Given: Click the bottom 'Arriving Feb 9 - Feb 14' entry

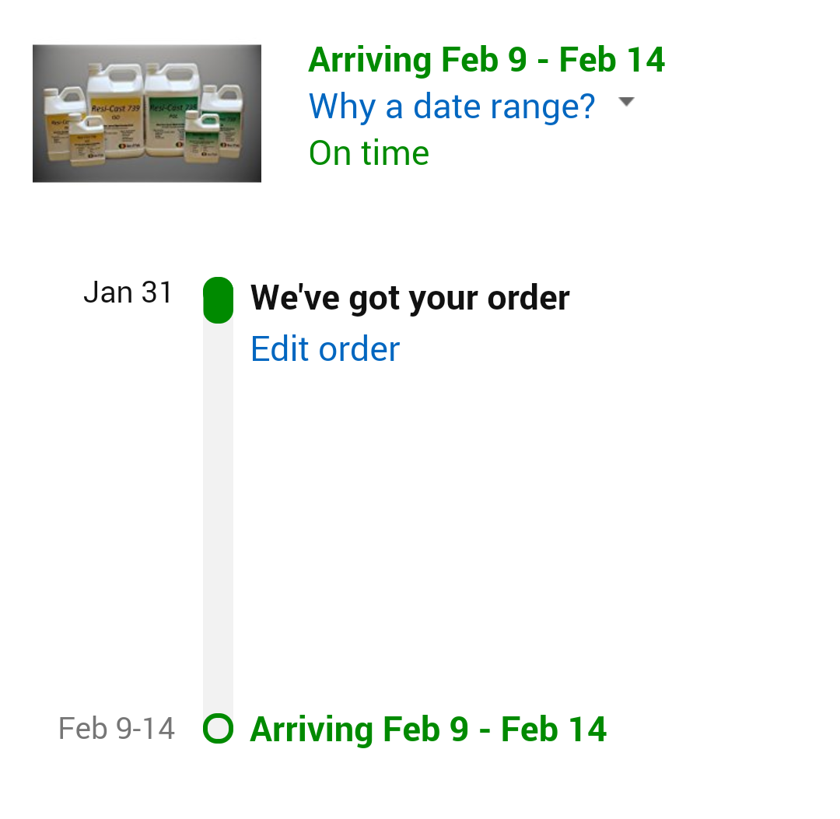Looking at the screenshot, I should tap(428, 729).
